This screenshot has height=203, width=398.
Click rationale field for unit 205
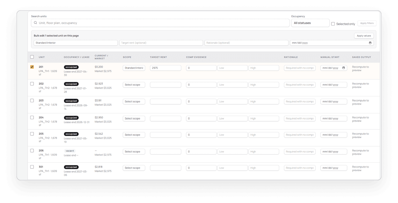point(300,135)
